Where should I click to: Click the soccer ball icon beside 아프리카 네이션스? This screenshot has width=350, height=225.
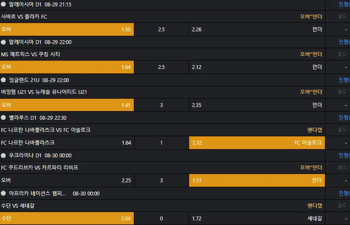3,193
